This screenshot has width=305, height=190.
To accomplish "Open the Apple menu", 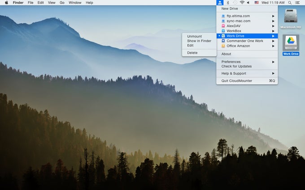I will click(6, 3).
